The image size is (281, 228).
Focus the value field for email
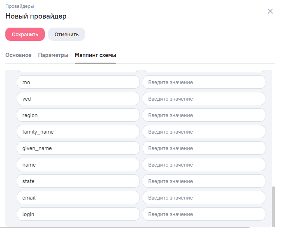coord(204,198)
